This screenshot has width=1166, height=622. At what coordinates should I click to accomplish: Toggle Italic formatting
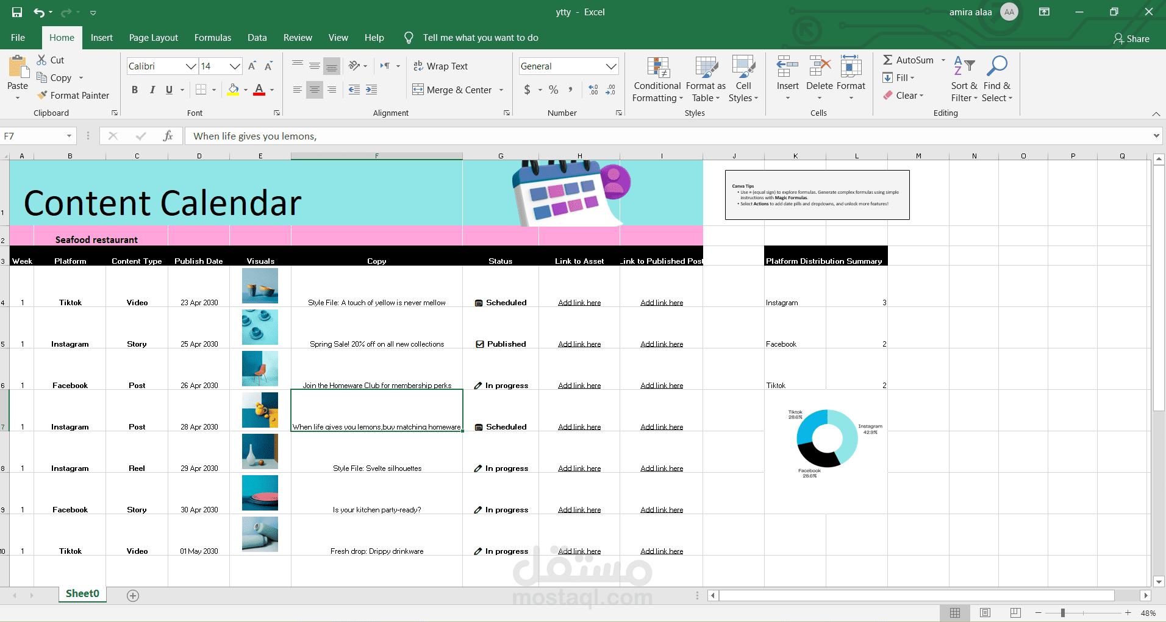tap(152, 90)
